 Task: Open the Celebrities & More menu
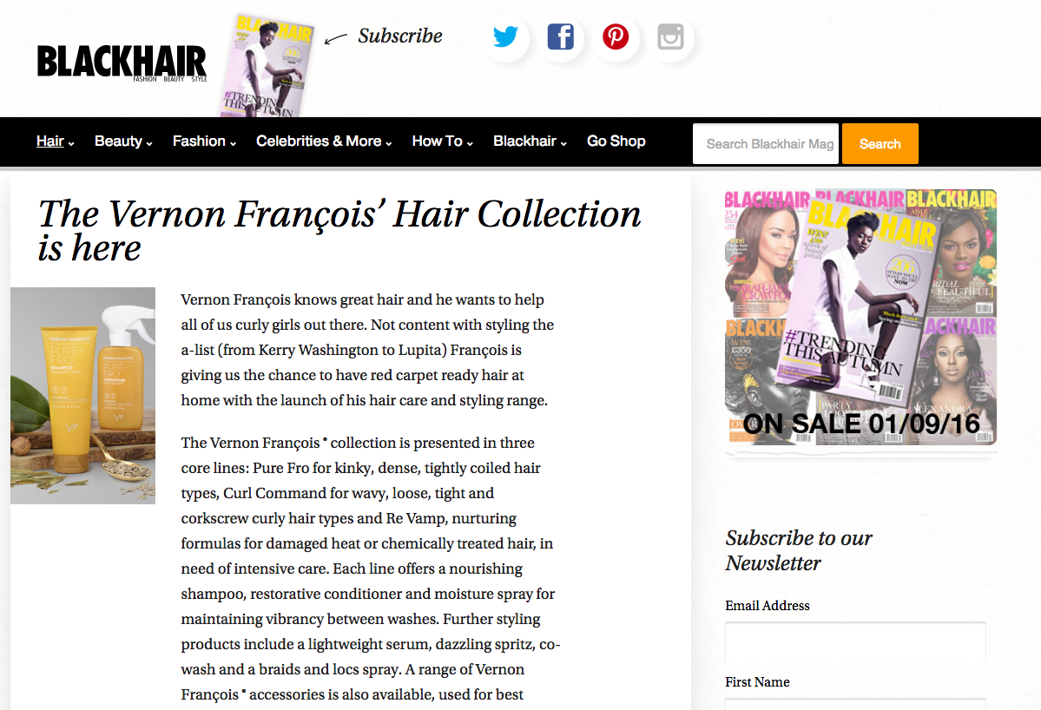pyautogui.click(x=324, y=141)
